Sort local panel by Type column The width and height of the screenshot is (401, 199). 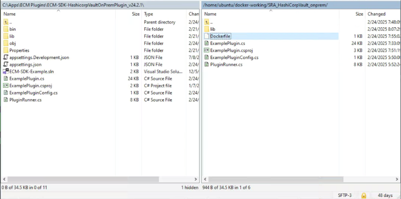click(x=164, y=14)
